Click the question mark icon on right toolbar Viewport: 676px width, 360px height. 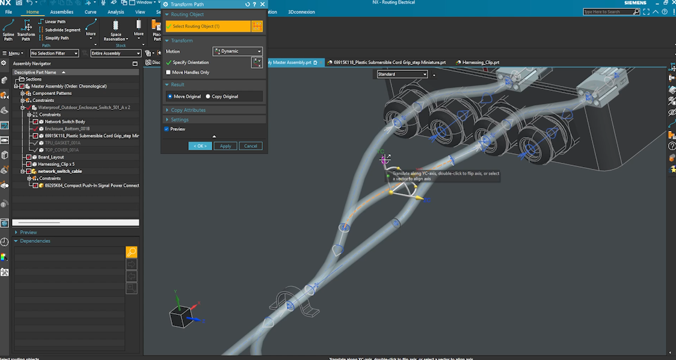(x=672, y=147)
